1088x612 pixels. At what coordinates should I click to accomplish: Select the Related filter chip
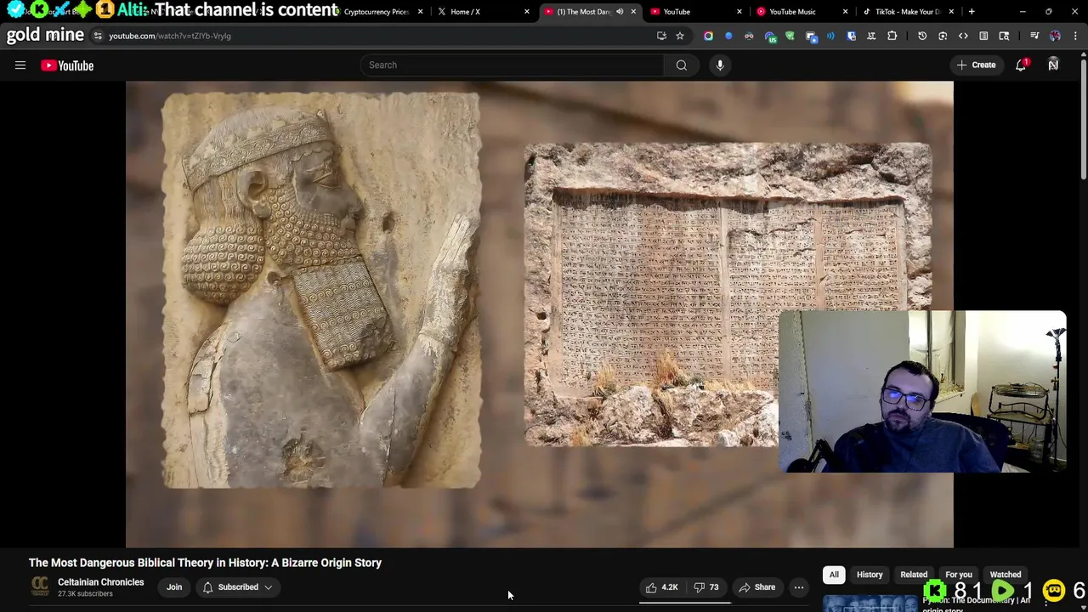click(914, 575)
